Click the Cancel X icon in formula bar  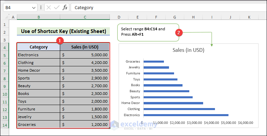tap(49, 7)
